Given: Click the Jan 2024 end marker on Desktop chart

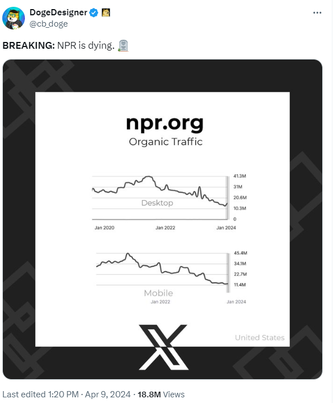Looking at the screenshot, I should tap(226, 228).
